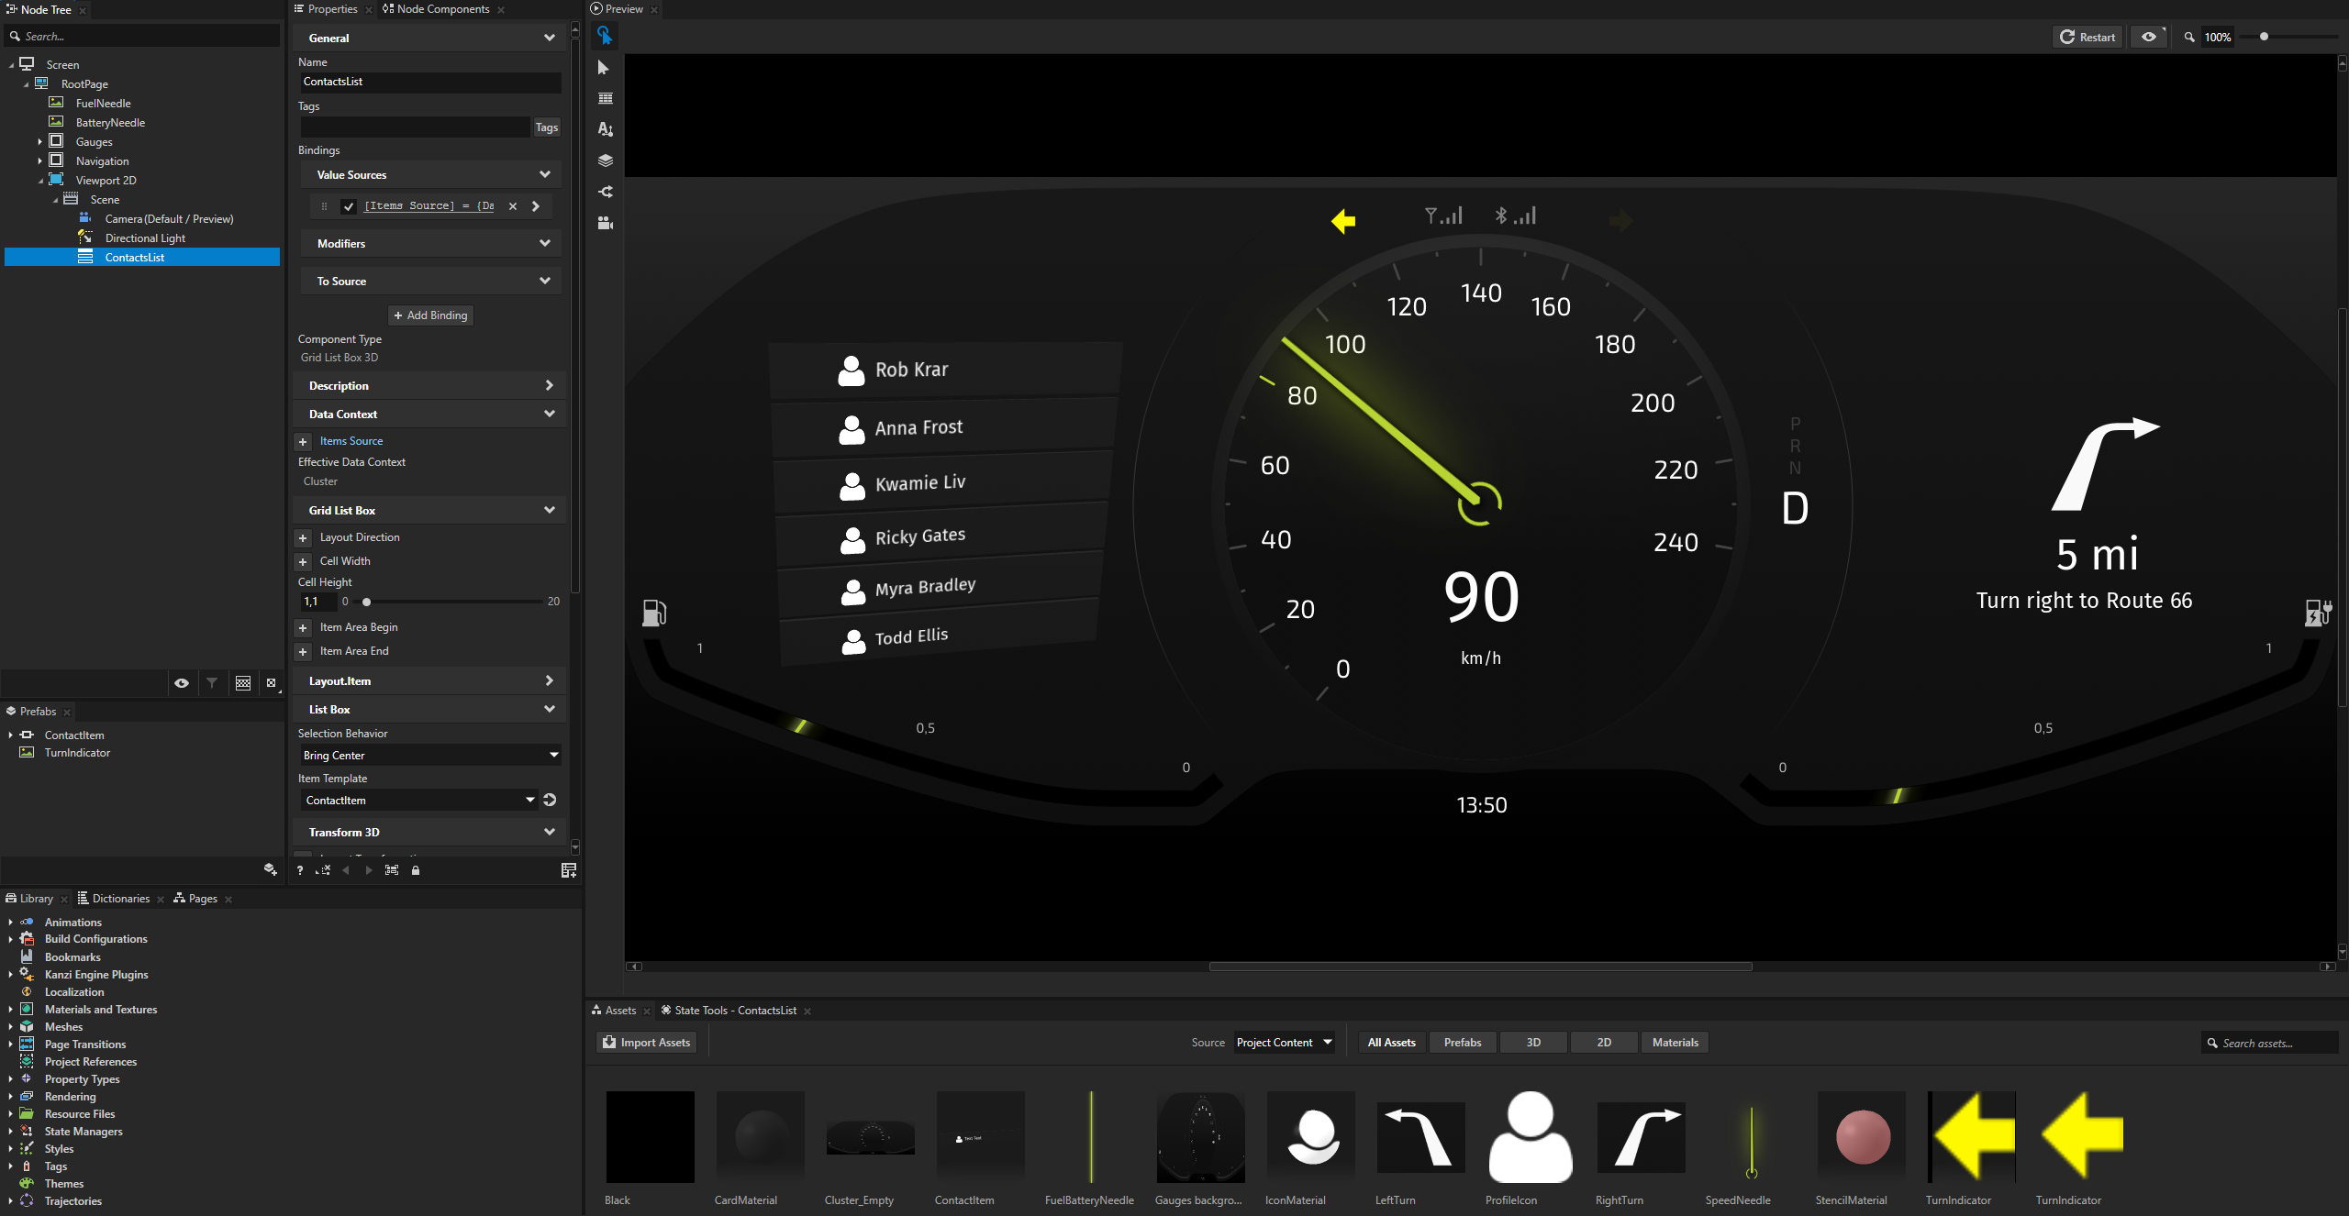
Task: Open the Selection Behavior dropdown
Action: click(430, 756)
